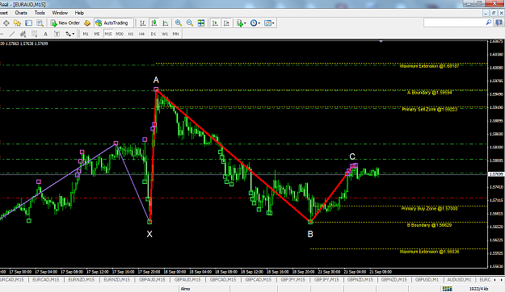The height and width of the screenshot is (292, 505).
Task: Switch to the D1 daily timeframe
Action: pyautogui.click(x=154, y=34)
